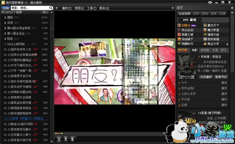Click the PPS app logo in title bar
Screen dimensions: 235x144
pos(3,3)
